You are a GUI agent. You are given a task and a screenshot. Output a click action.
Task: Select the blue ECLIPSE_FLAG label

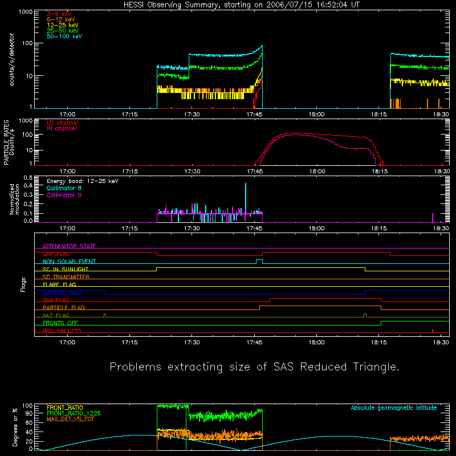pos(62,292)
